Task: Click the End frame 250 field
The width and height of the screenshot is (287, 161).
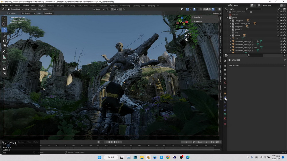Action: point(215,142)
